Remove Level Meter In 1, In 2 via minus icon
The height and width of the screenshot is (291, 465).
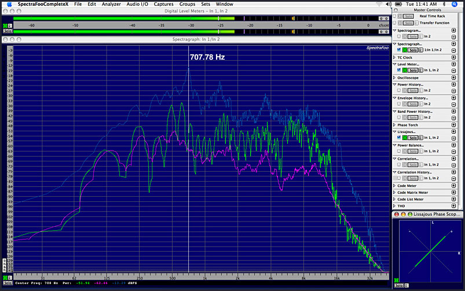point(453,71)
